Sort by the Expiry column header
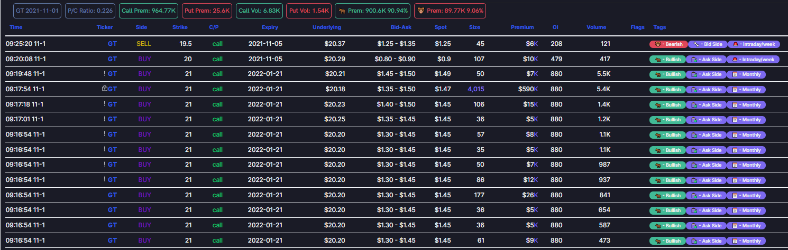Screen dimensions: 788x250 pos(270,27)
